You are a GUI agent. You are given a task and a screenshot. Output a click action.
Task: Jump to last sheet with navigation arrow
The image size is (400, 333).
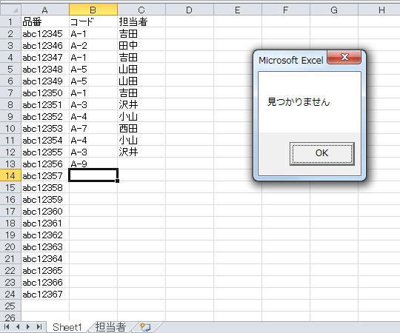coord(39,326)
